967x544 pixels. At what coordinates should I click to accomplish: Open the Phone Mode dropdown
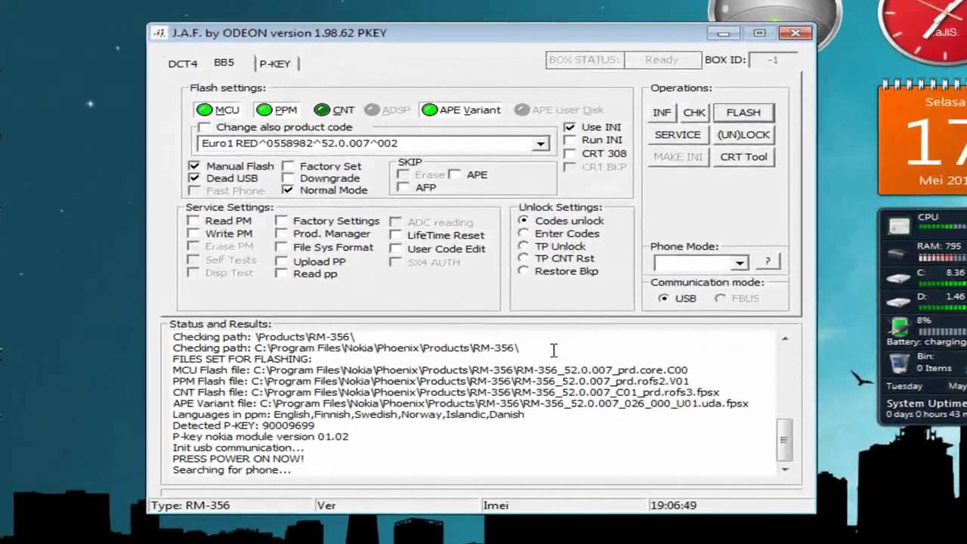click(x=740, y=263)
